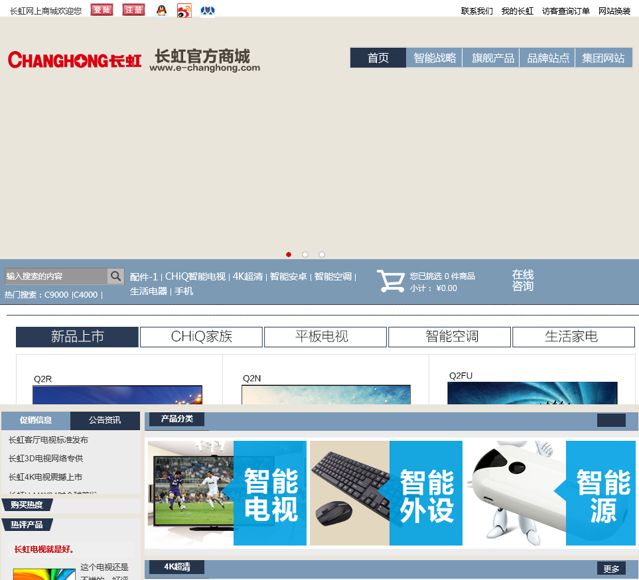The height and width of the screenshot is (580, 639).
Task: Open the Q2FU product thumbnail
Action: pyautogui.click(x=532, y=393)
